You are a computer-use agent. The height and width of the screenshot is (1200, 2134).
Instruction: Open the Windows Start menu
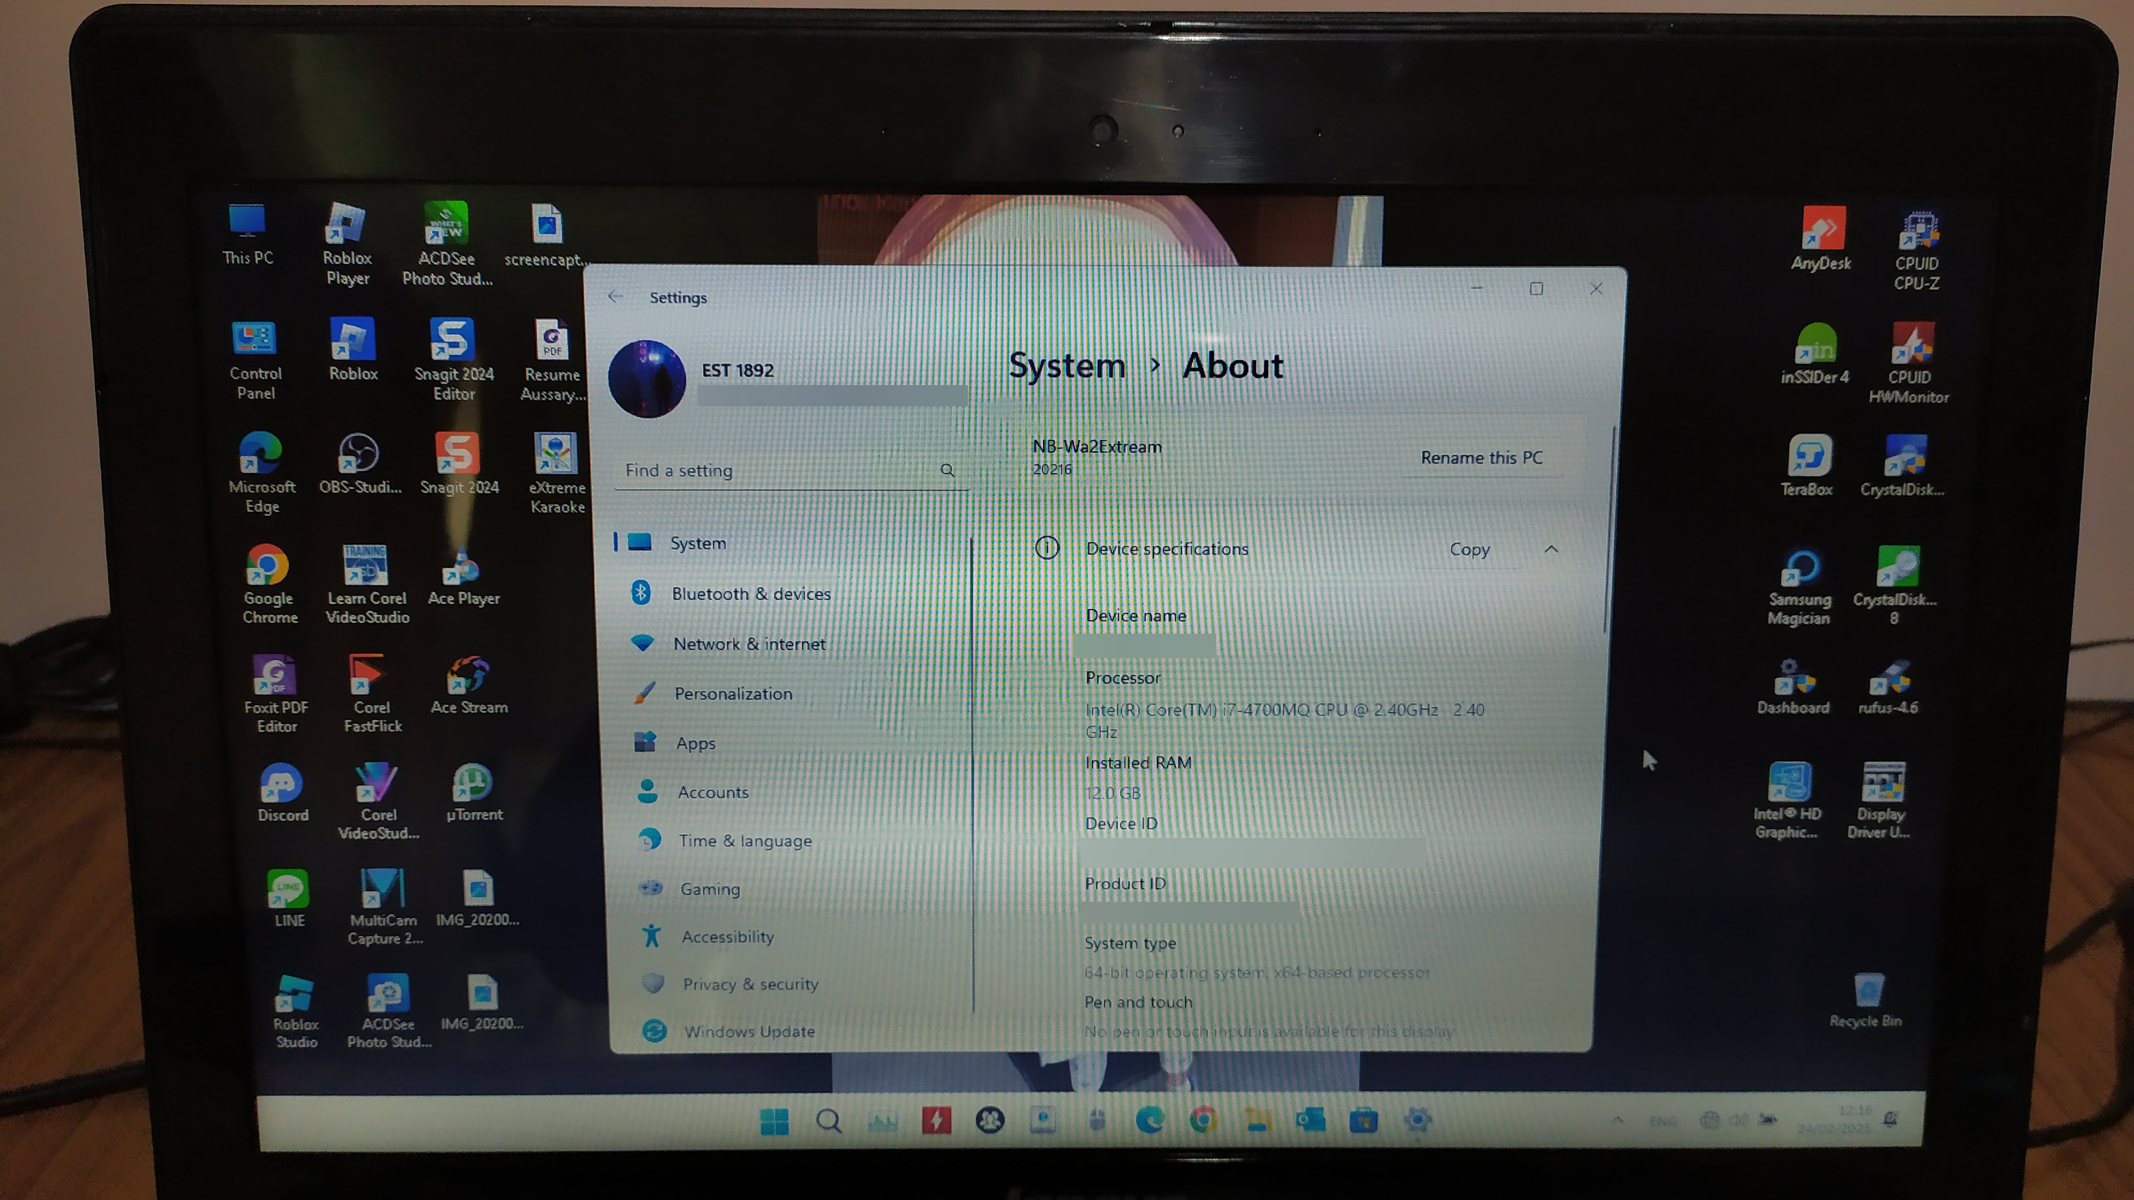pyautogui.click(x=774, y=1121)
